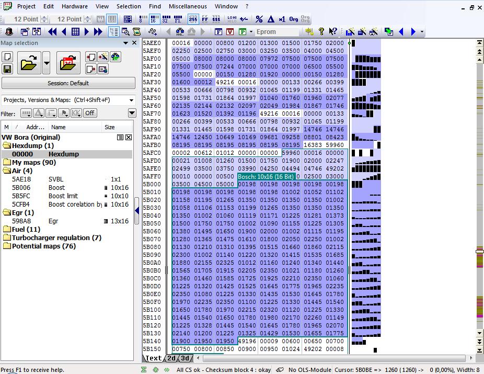Click the green P box icon

click(243, 32)
